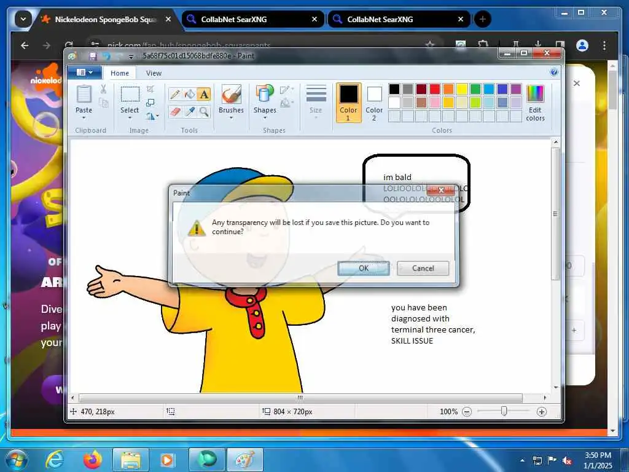The image size is (629, 472).
Task: Expand the Brushes dropdown arrow
Action: click(231, 118)
